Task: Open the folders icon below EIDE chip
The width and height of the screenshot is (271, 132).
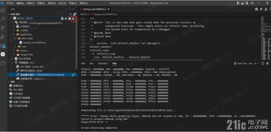Action: pos(3,63)
